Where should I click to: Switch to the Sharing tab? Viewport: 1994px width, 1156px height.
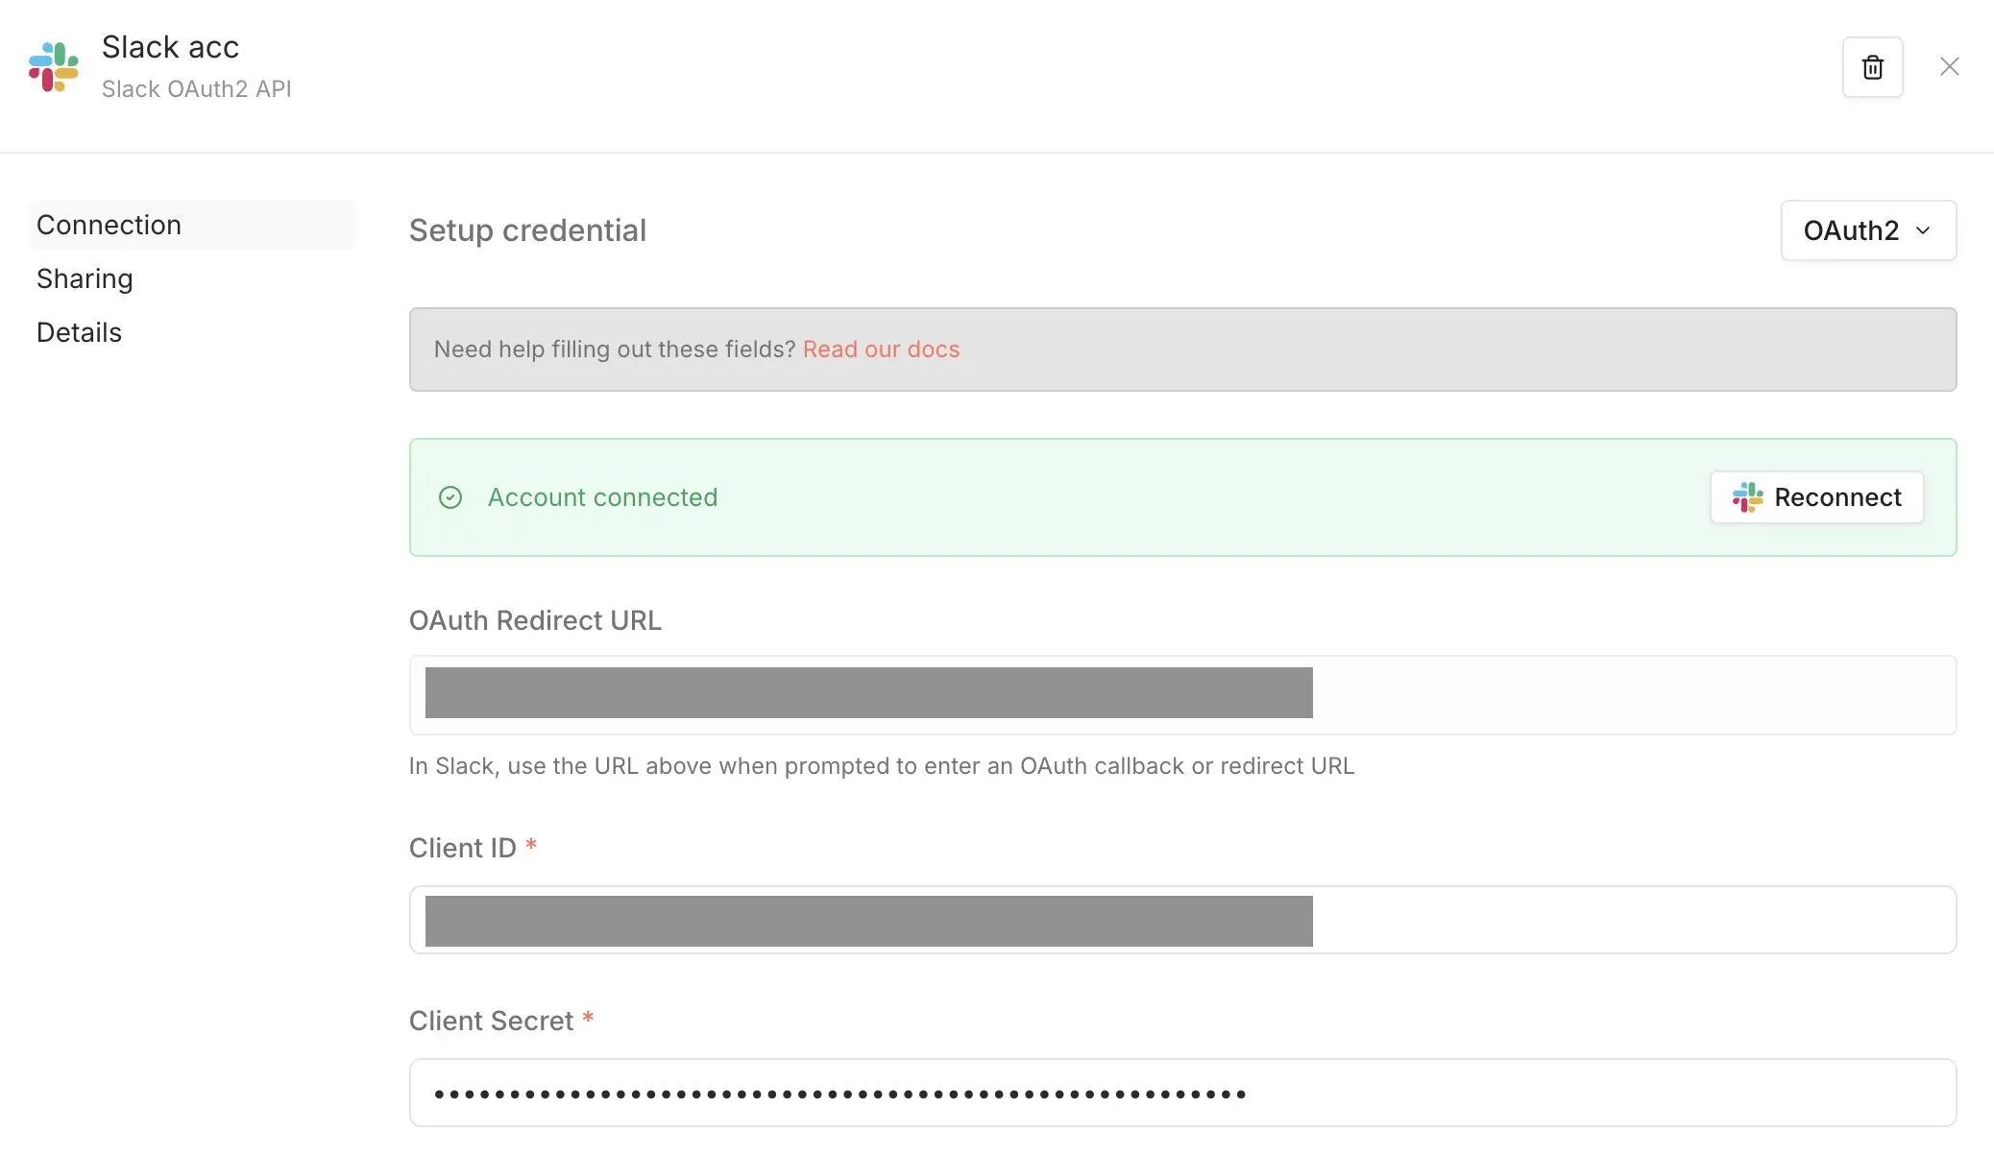[85, 278]
